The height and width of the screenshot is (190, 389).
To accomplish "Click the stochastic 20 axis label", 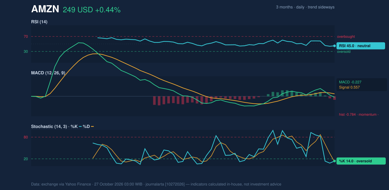I will (26, 159).
